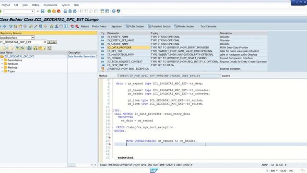The width and height of the screenshot is (307, 173).
Task: Click the Set/Delete Session Breakpoint icon
Action: [x=72, y=26]
